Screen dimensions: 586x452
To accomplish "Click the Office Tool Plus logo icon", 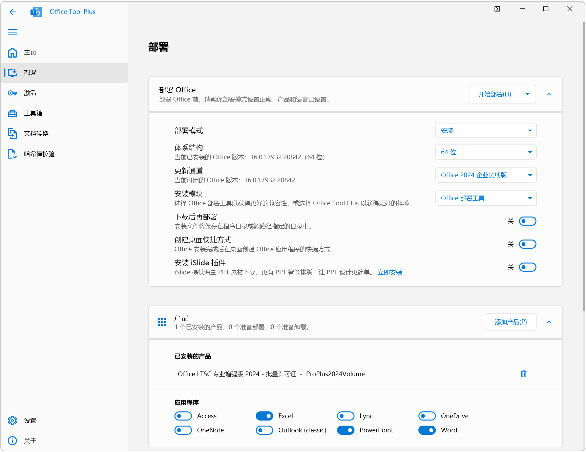I will pyautogui.click(x=36, y=12).
